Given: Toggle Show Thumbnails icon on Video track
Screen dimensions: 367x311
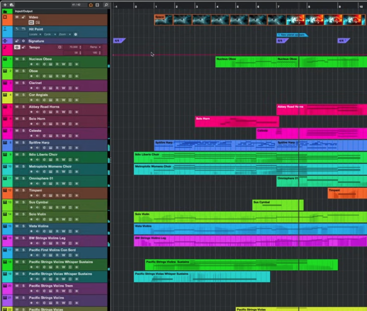Looking at the screenshot, I should pyautogui.click(x=38, y=22).
